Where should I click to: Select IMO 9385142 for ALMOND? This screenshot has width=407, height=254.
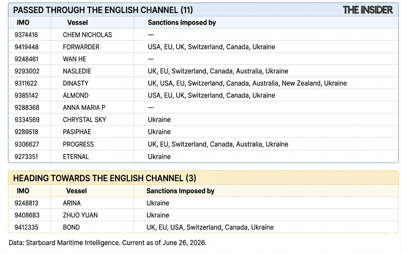(27, 96)
